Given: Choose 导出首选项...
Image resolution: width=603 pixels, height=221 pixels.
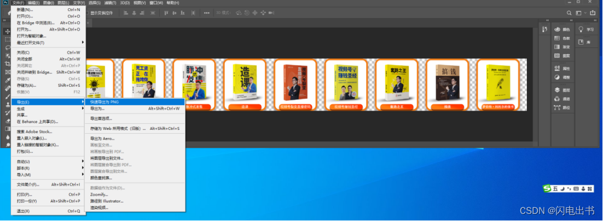Looking at the screenshot, I should point(135,118).
